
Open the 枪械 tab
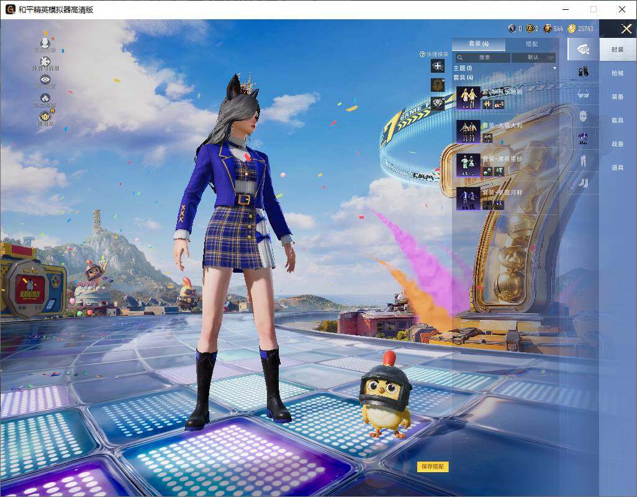click(x=618, y=73)
